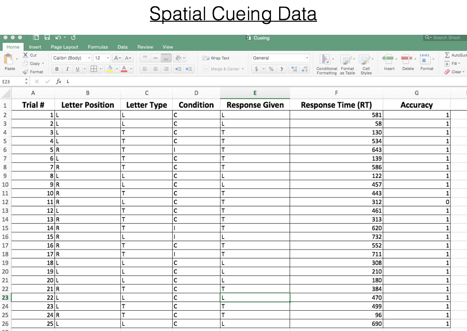
Task: Toggle center text alignment
Action: [156, 69]
